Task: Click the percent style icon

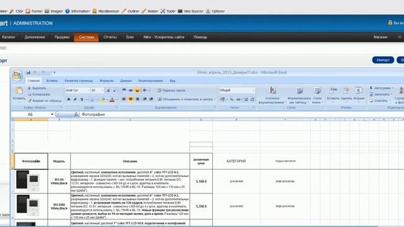Action: pyautogui.click(x=232, y=100)
